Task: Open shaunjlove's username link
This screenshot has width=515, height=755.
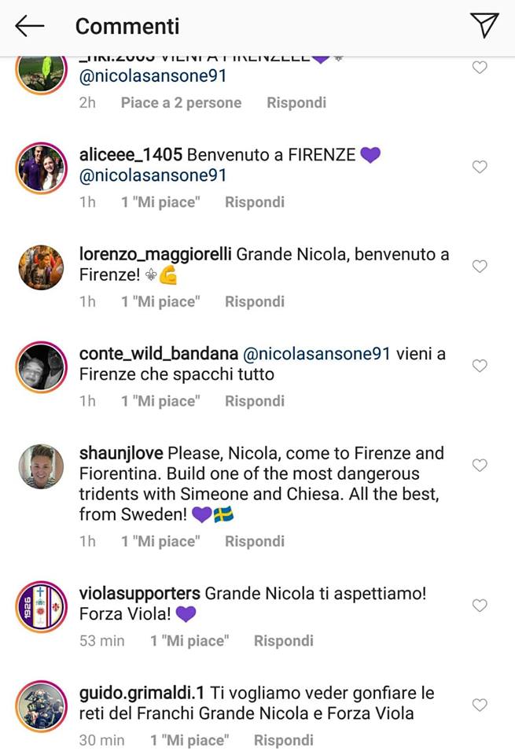Action: [118, 453]
